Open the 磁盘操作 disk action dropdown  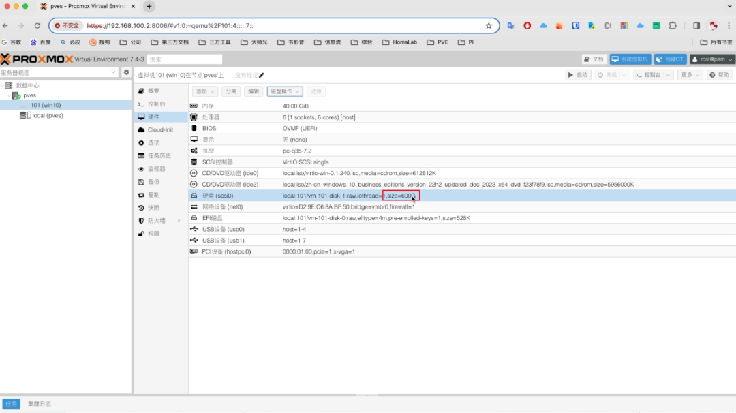[x=285, y=91]
